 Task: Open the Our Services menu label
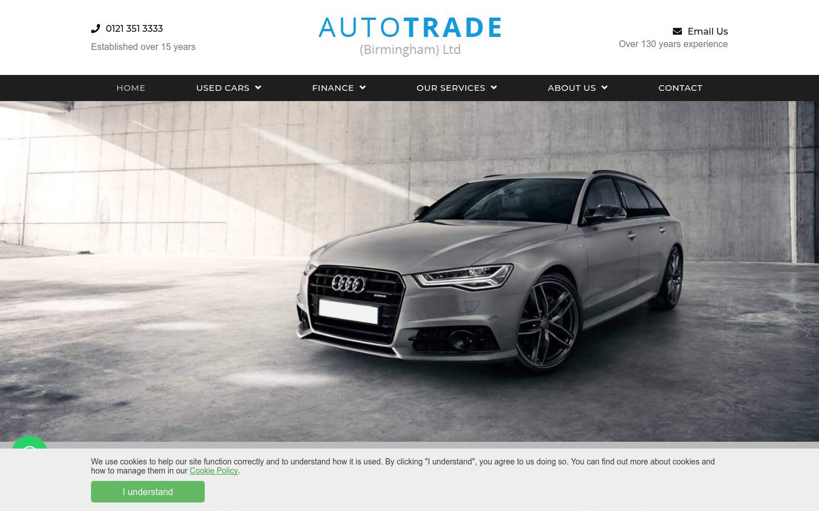pyautogui.click(x=451, y=88)
